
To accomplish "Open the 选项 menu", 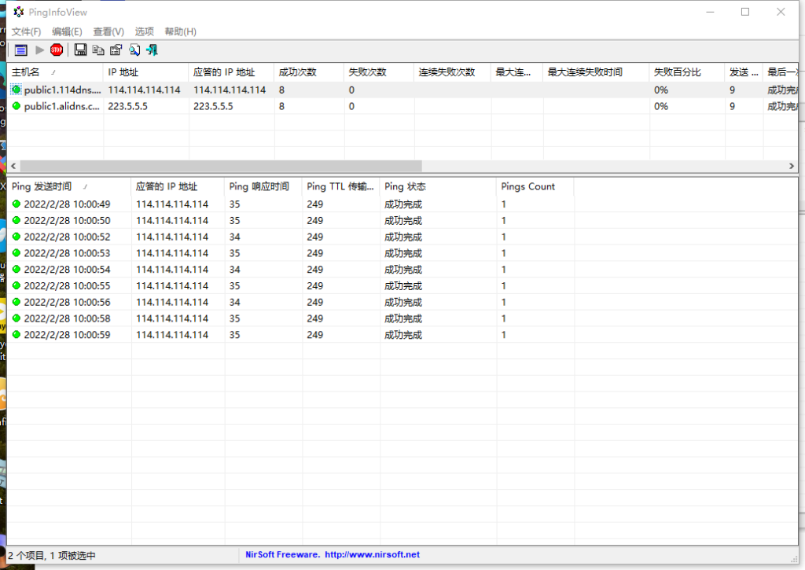I will coord(145,31).
